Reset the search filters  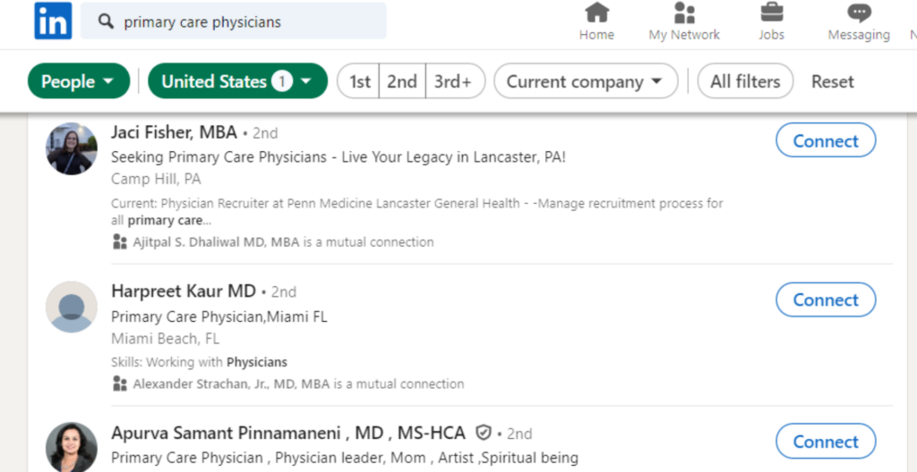coord(833,81)
